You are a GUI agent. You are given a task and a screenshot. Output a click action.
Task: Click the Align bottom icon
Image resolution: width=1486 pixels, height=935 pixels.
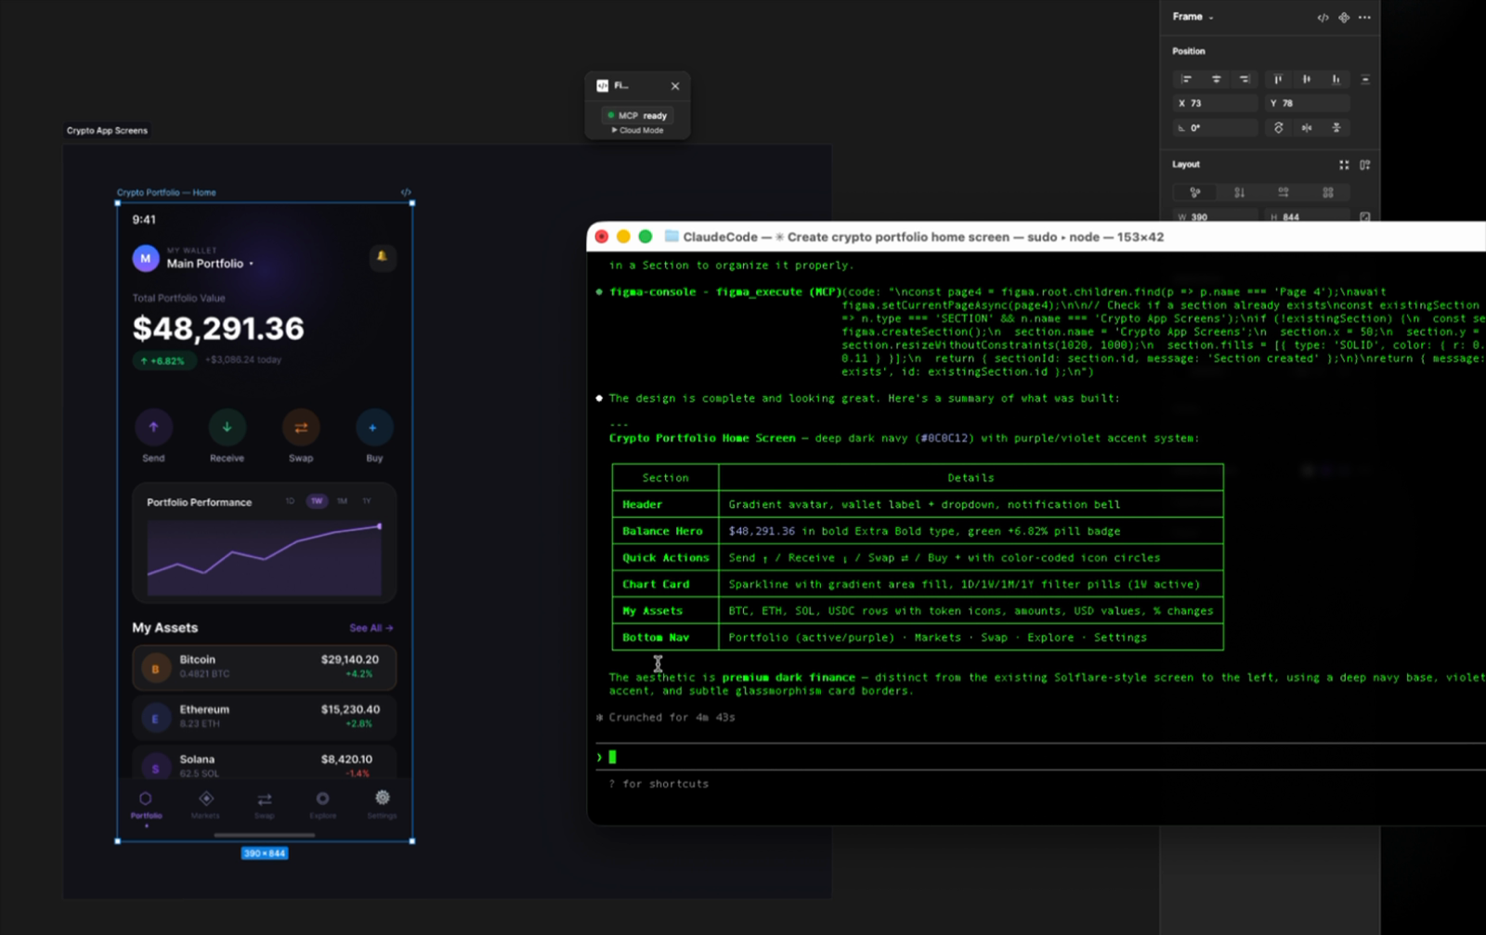1336,79
